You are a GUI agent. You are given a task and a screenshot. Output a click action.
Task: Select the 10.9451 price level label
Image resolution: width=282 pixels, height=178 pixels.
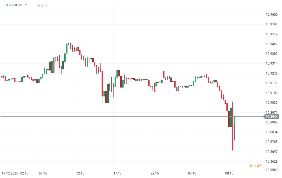coord(271,44)
